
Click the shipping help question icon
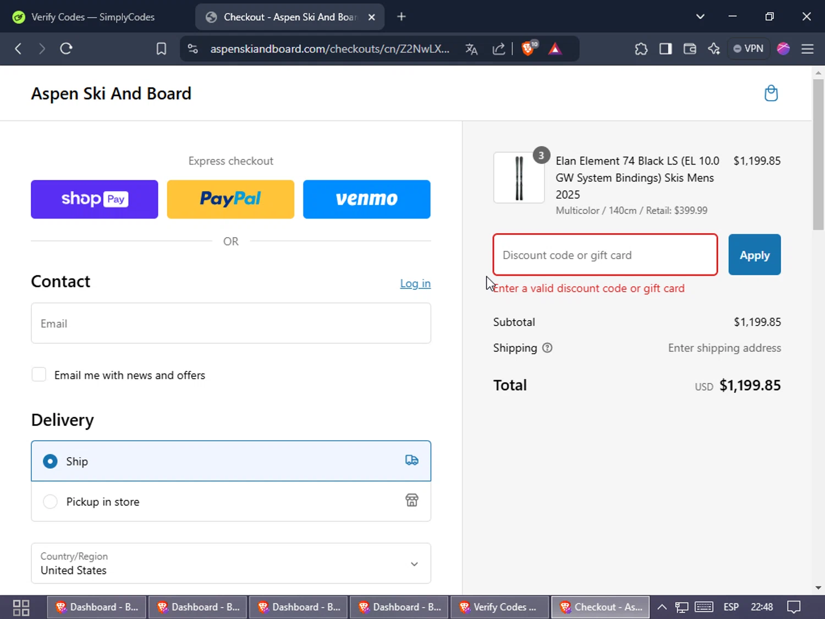click(x=547, y=348)
